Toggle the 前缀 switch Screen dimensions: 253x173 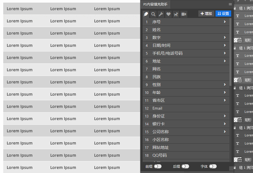(158, 166)
